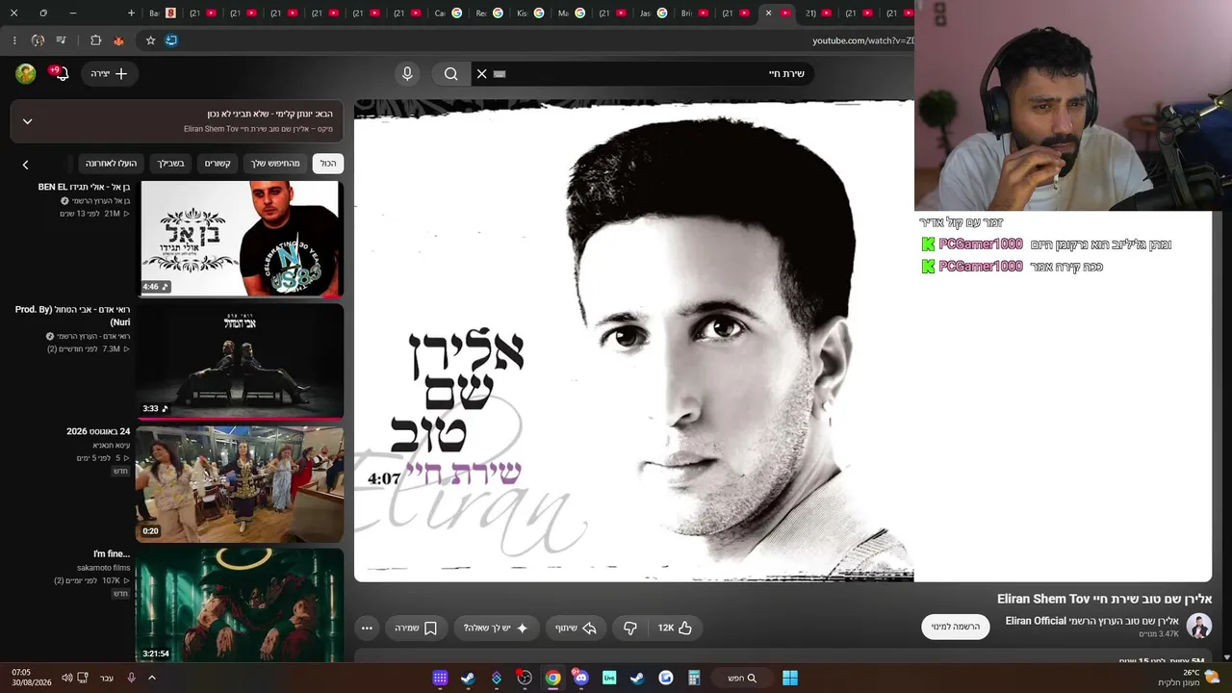Click the Windows taskbar search box
Image resolution: width=1232 pixels, height=693 pixels.
pyautogui.click(x=742, y=678)
